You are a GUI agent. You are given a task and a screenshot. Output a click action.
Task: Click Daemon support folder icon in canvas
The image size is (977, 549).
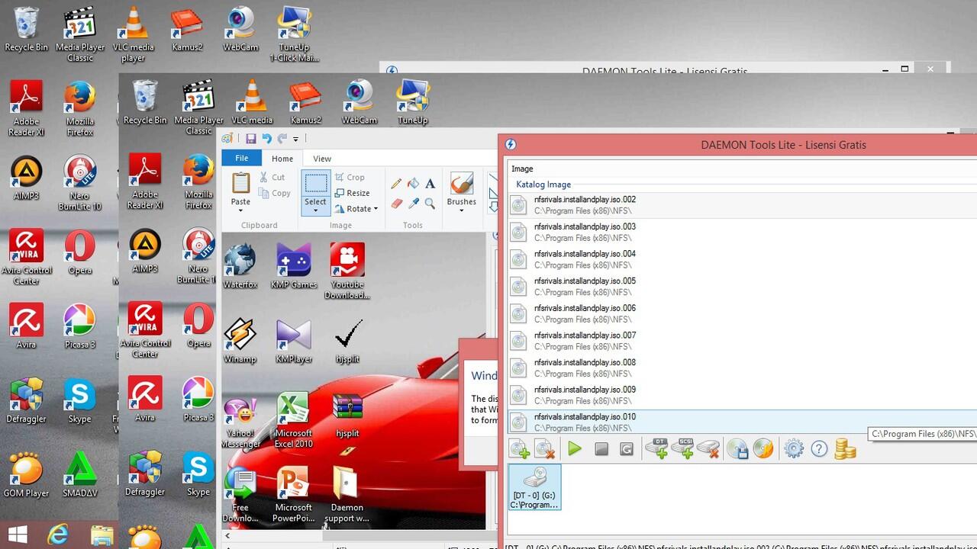347,494
